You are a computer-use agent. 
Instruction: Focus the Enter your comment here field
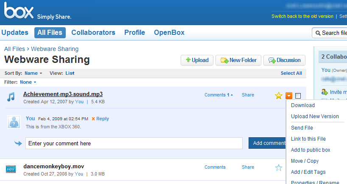134,144
